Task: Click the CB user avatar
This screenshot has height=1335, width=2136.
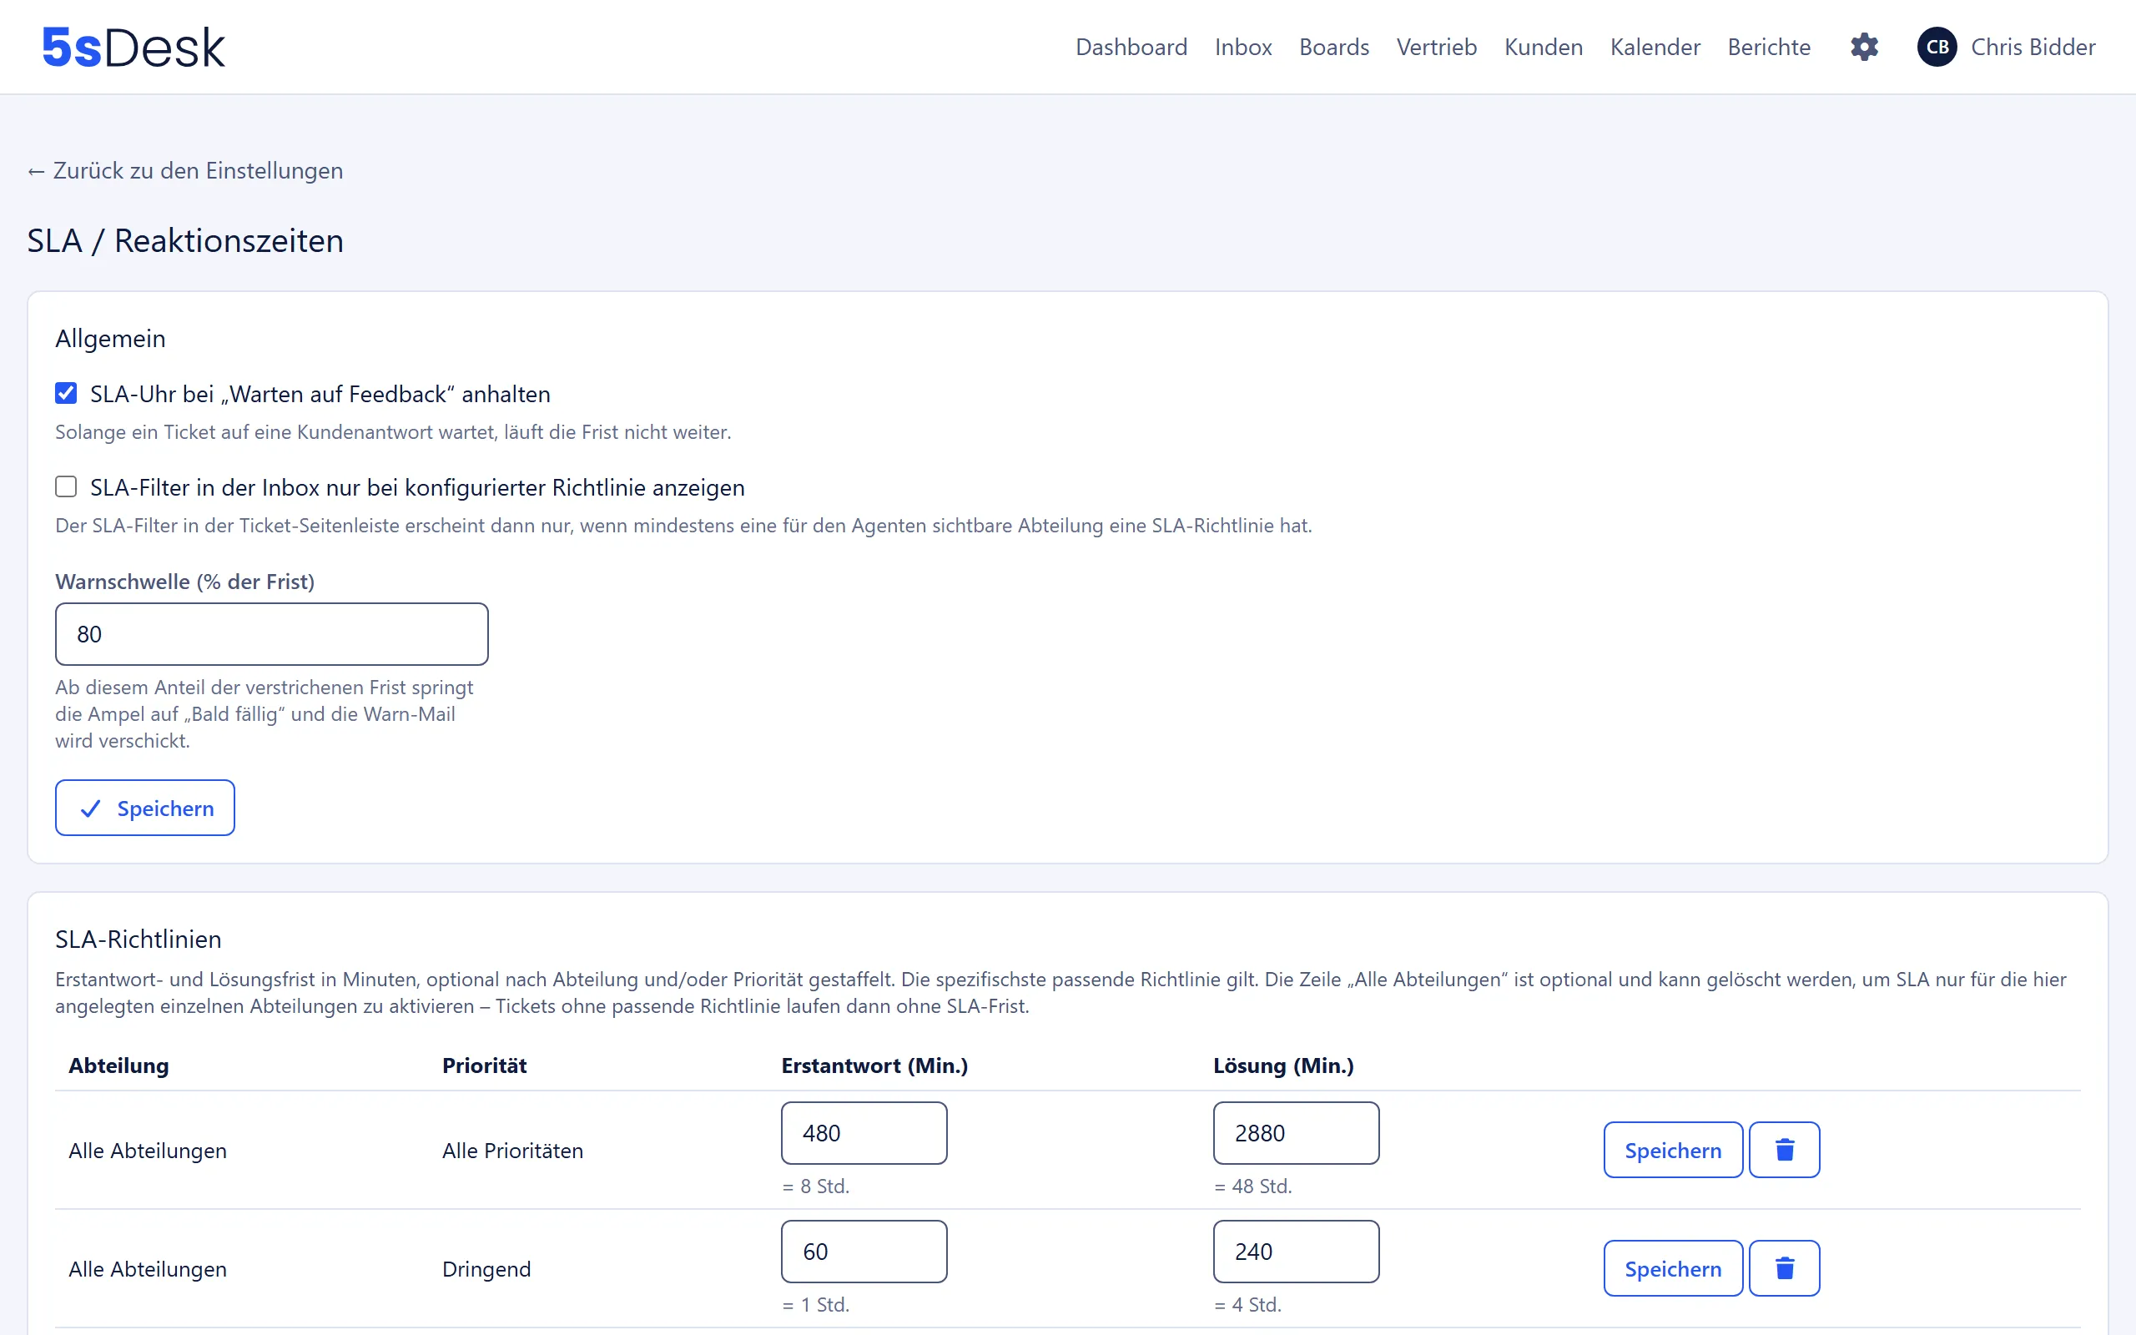Action: click(x=1937, y=47)
